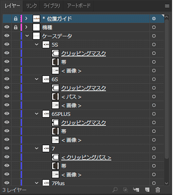Hide the ケースデータ layer with eye icon

(x=7, y=36)
